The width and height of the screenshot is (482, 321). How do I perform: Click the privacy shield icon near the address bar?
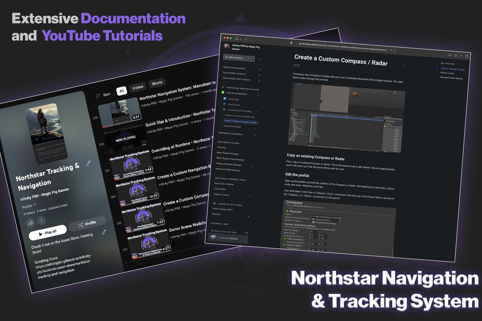pyautogui.click(x=292, y=43)
